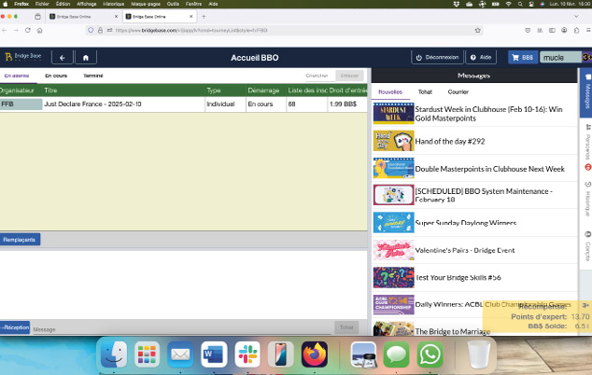
Task: Select the Tchat messages tab
Action: coord(425,92)
